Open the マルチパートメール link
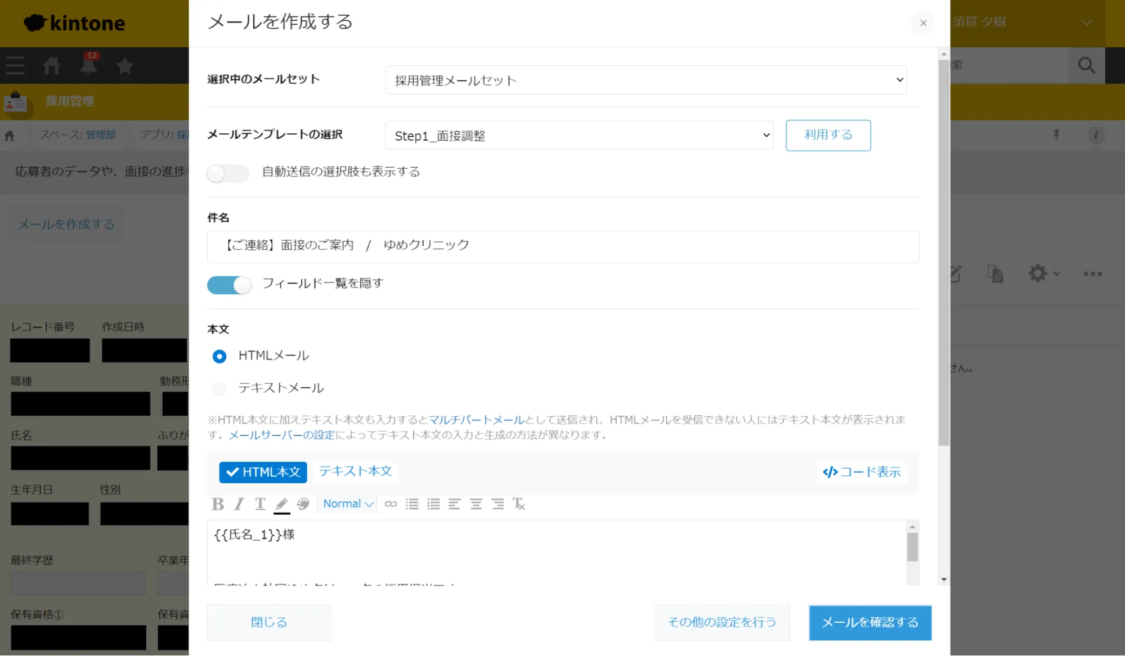 477,420
